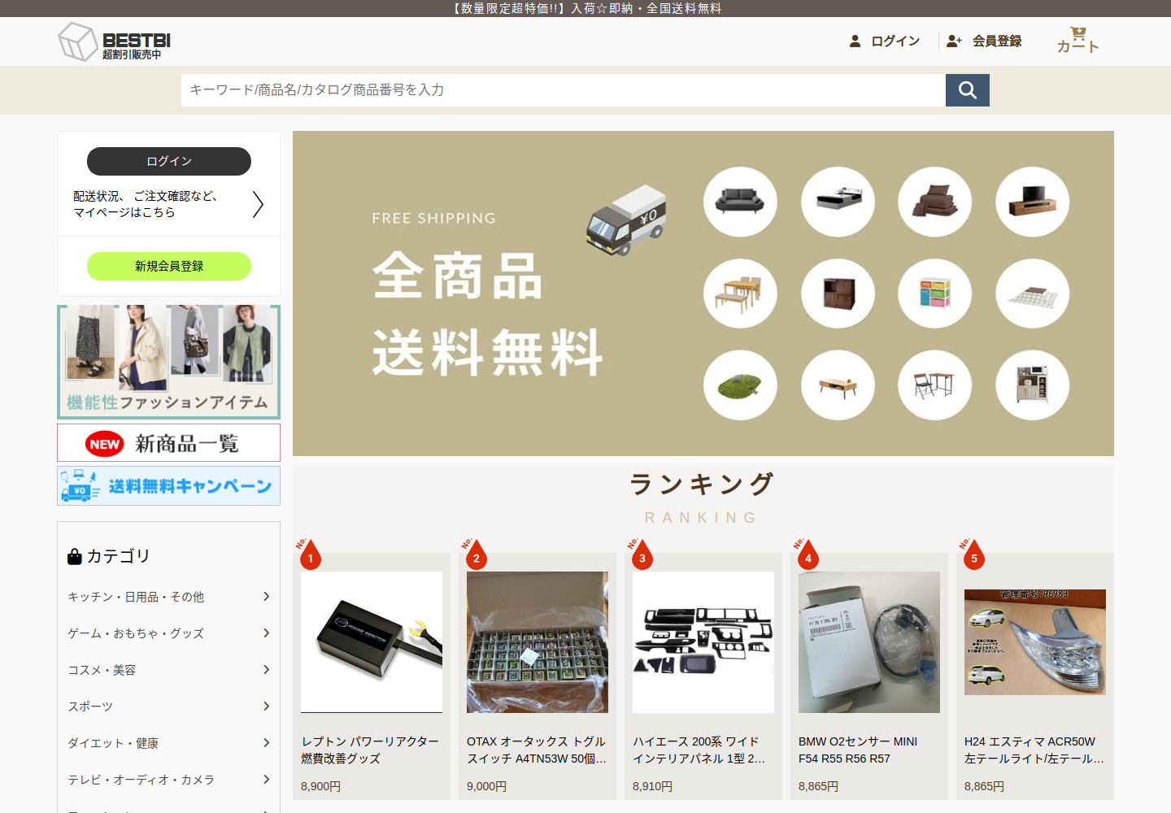
Task: Open OTAX toggle switch product image
Action: tap(538, 642)
